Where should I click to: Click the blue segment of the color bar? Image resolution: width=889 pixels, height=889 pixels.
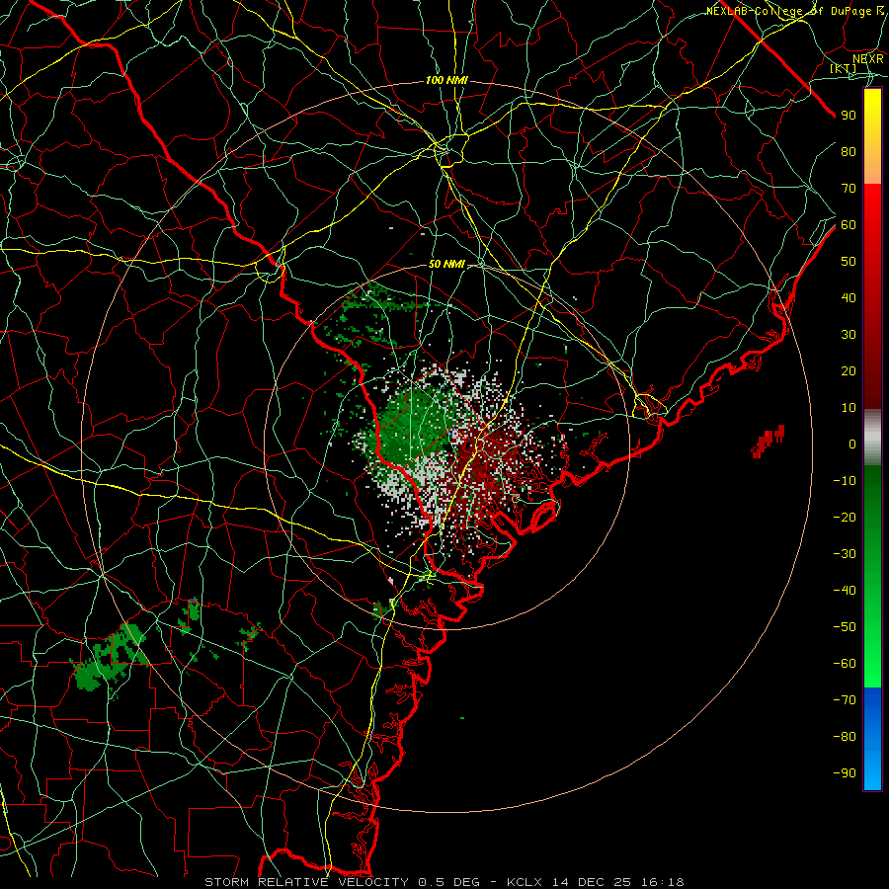[x=872, y=738]
